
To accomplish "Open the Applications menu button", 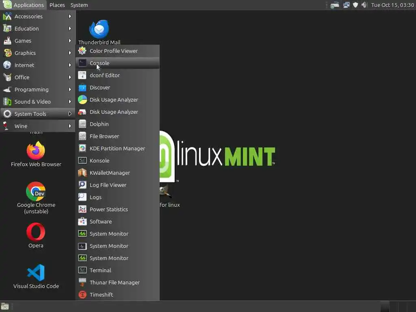I will pyautogui.click(x=23, y=5).
